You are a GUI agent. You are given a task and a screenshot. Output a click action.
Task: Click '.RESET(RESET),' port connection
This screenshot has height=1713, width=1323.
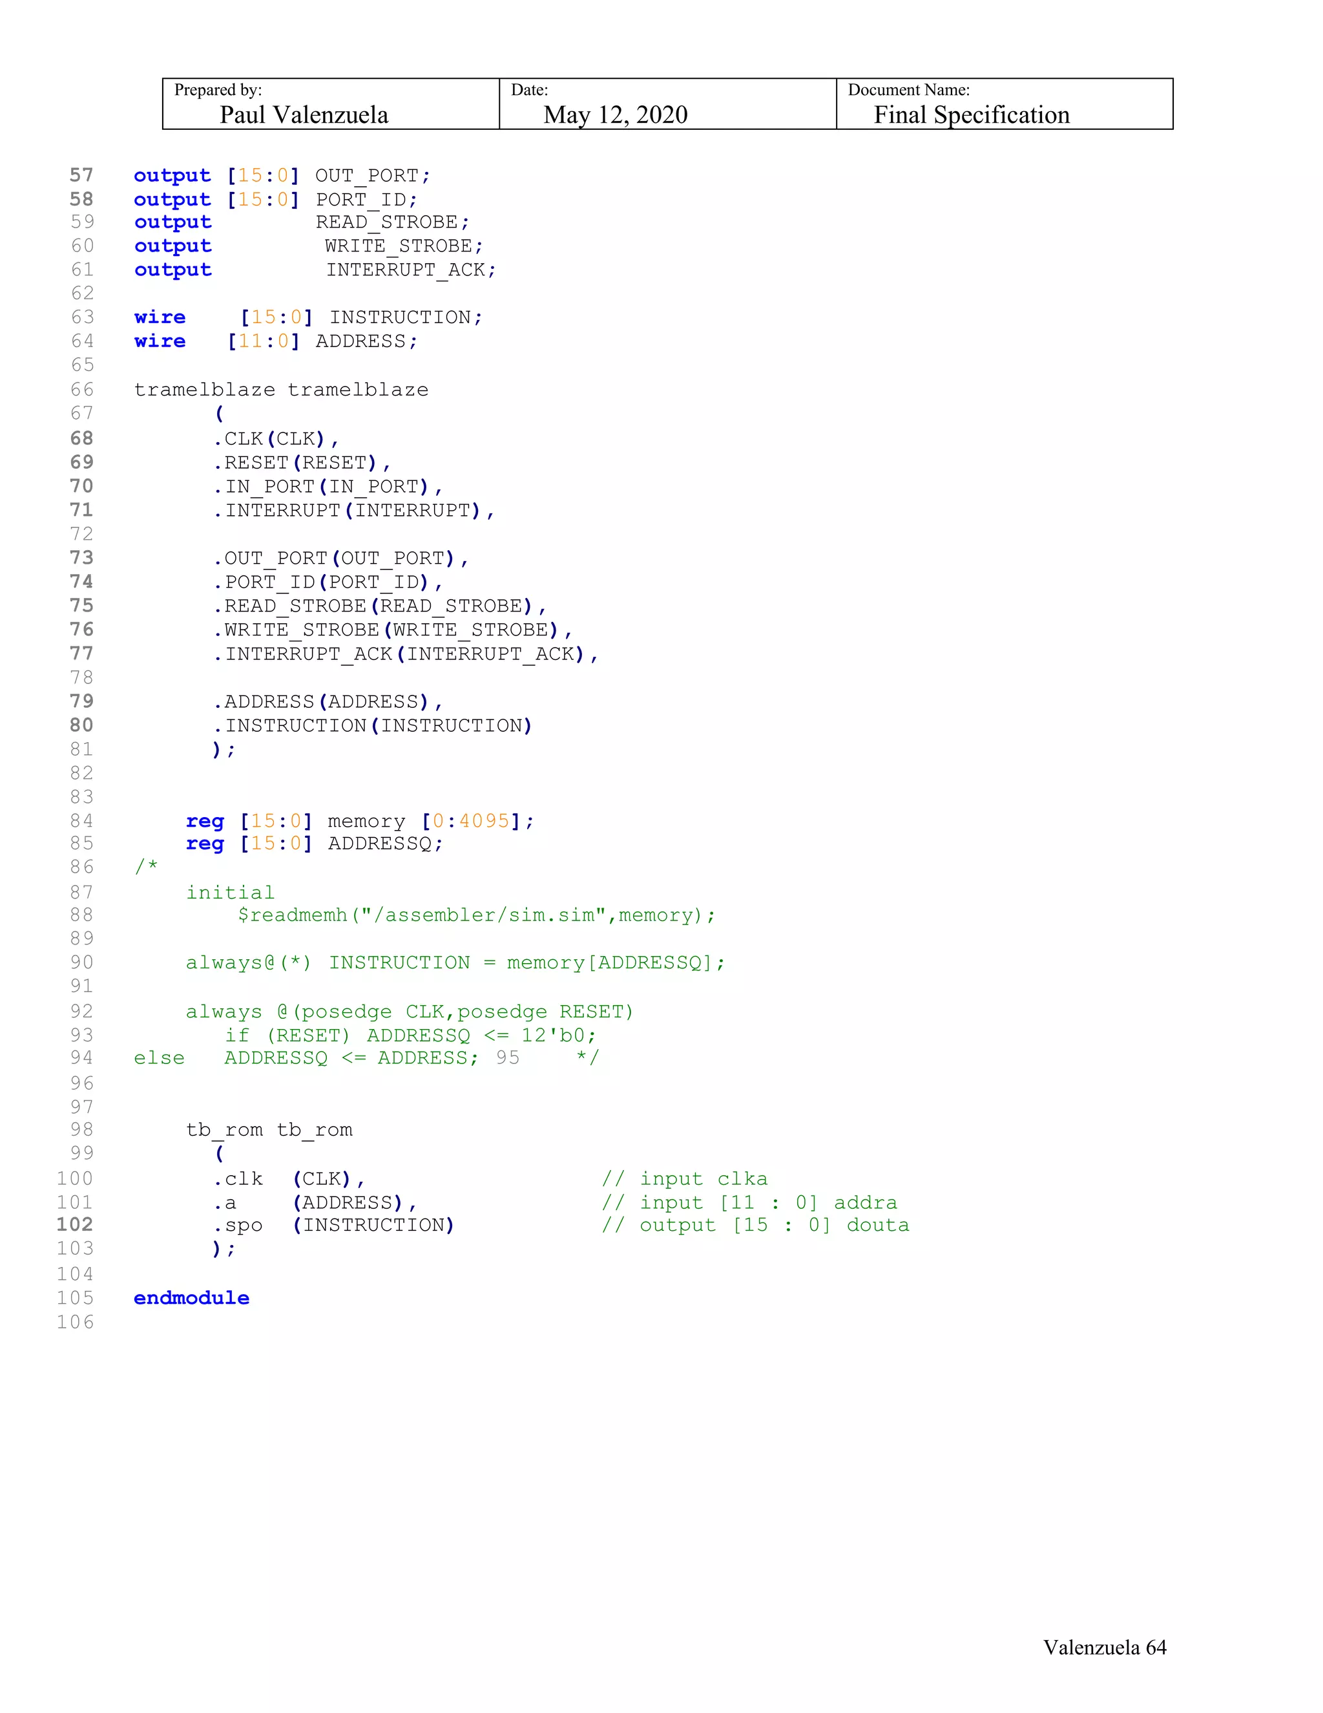coord(302,463)
